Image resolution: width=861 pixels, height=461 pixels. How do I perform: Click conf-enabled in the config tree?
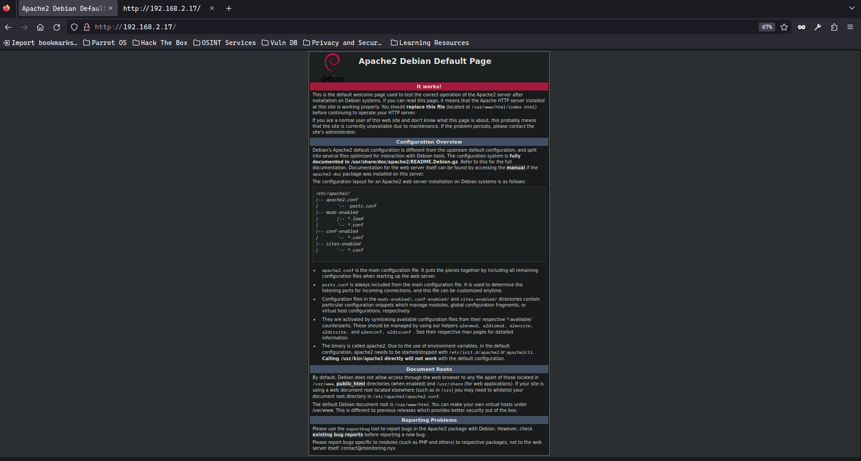tap(342, 231)
